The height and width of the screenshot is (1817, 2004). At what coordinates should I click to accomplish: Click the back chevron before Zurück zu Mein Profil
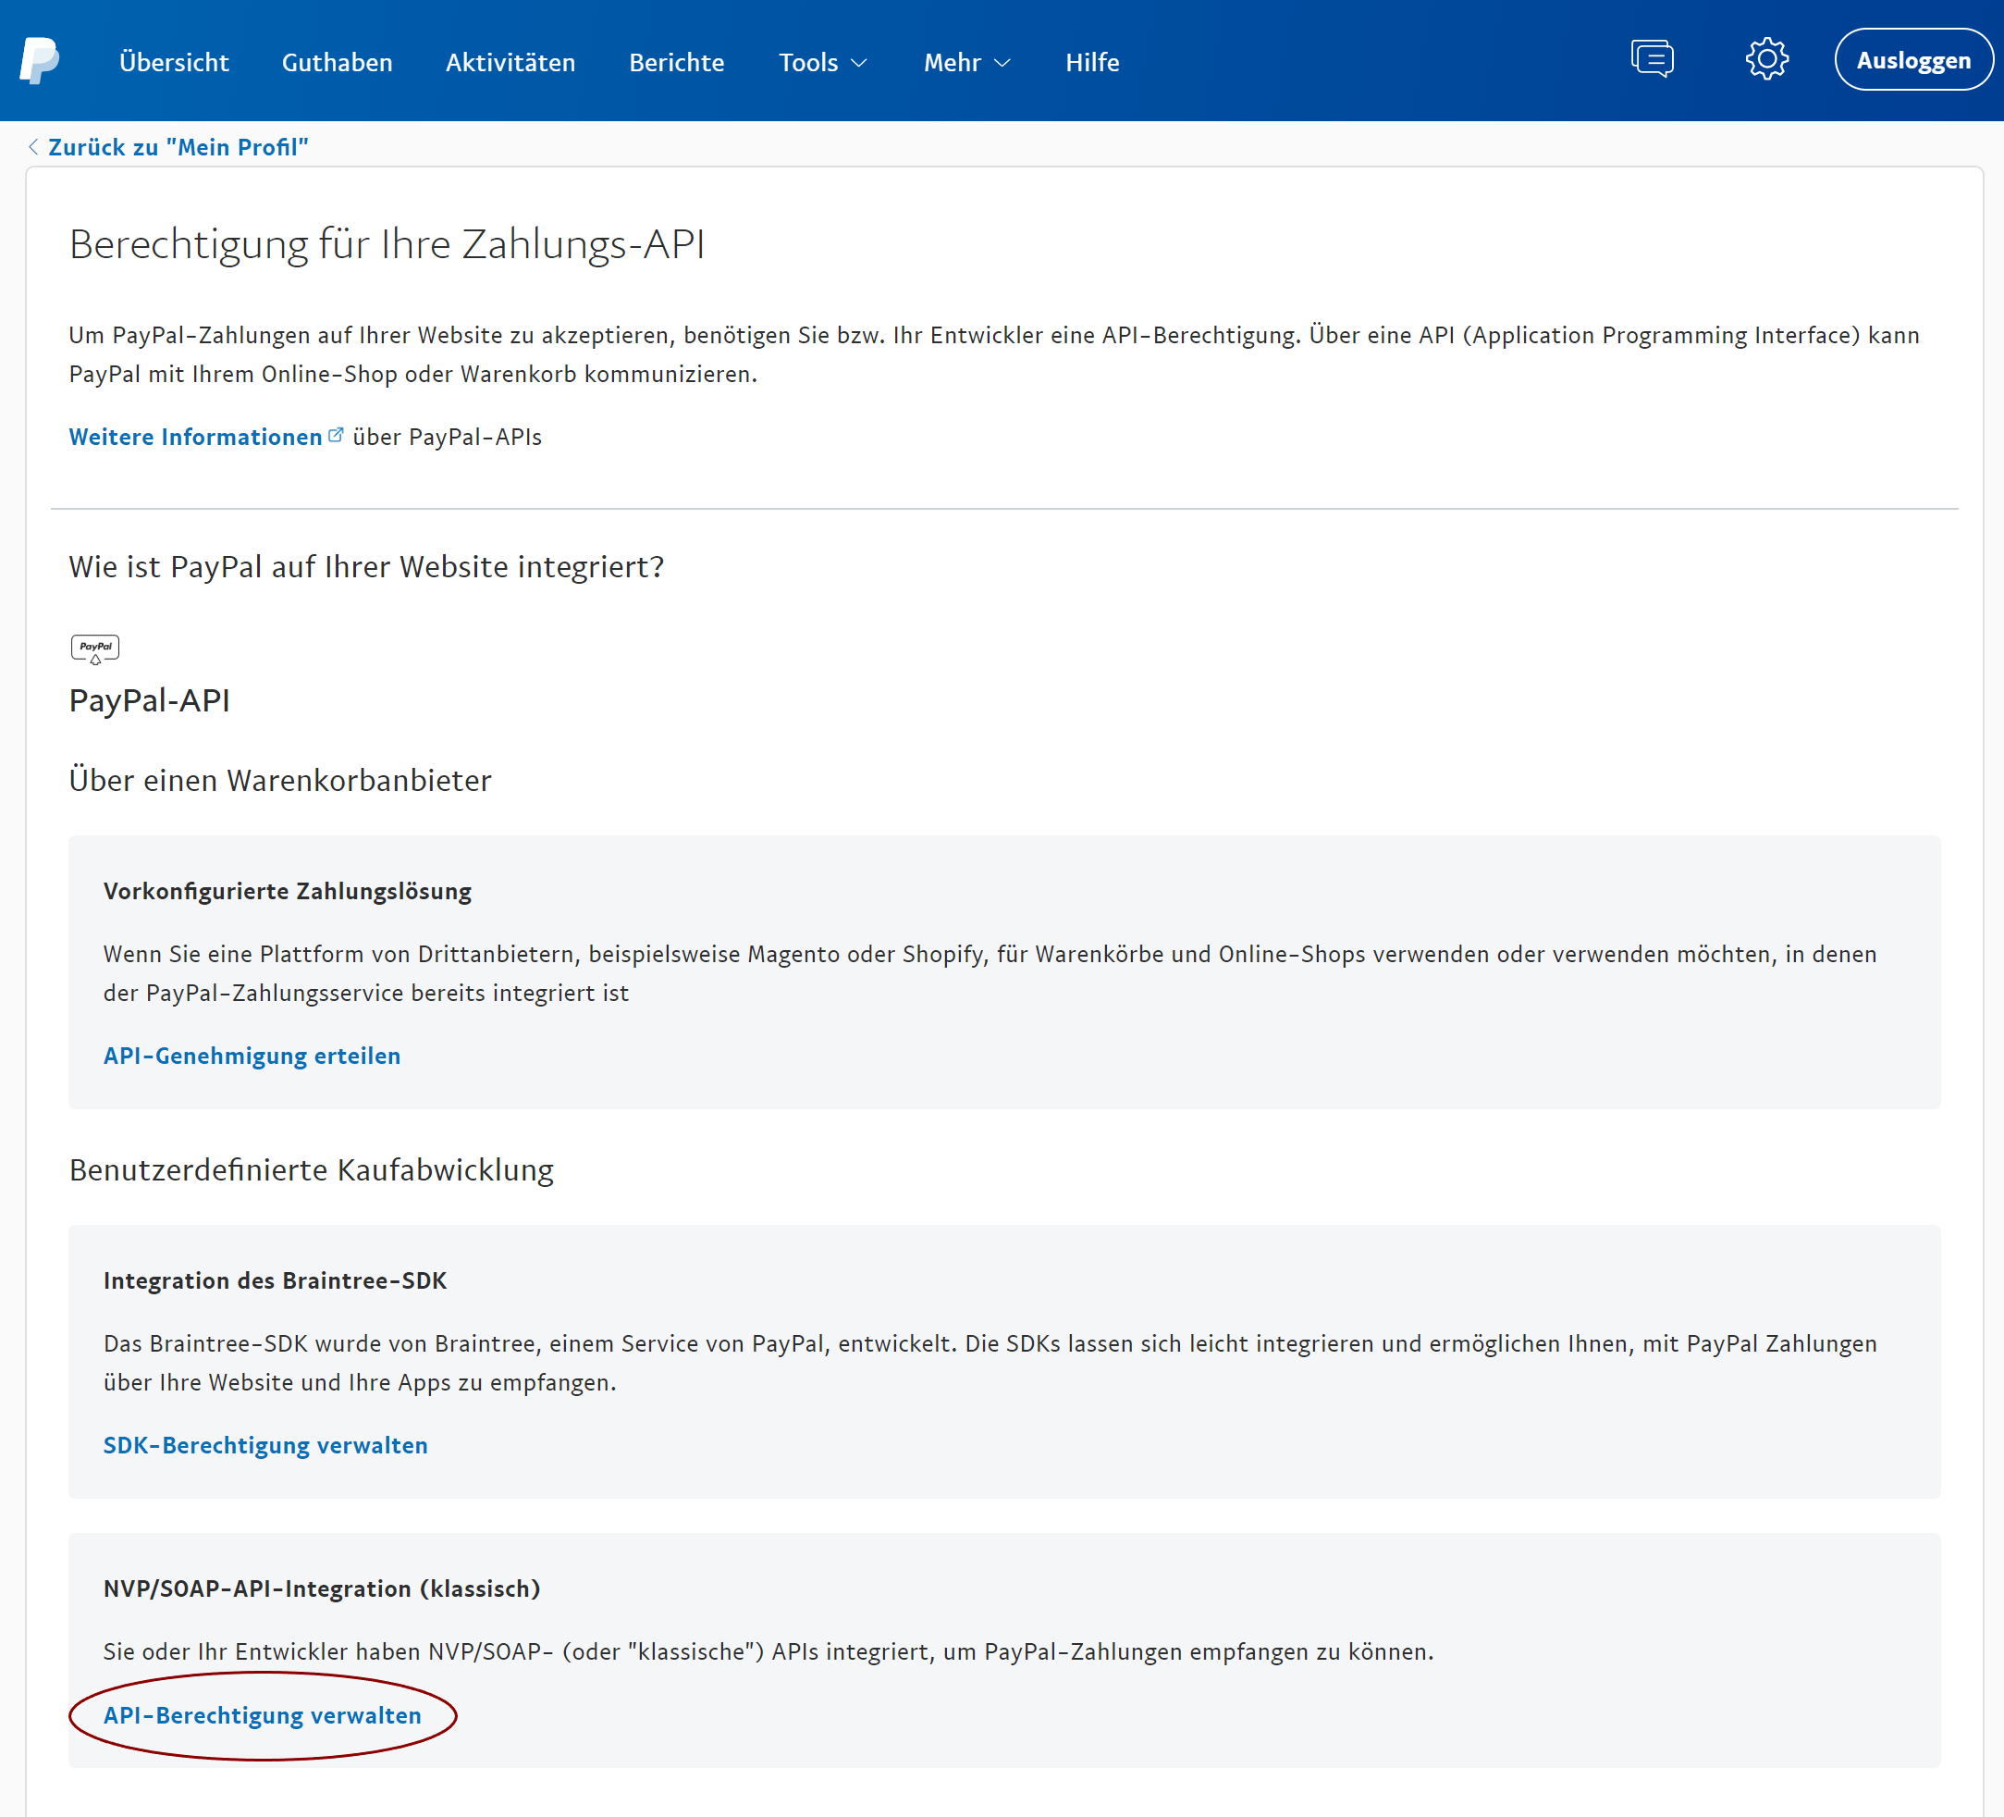click(x=32, y=147)
